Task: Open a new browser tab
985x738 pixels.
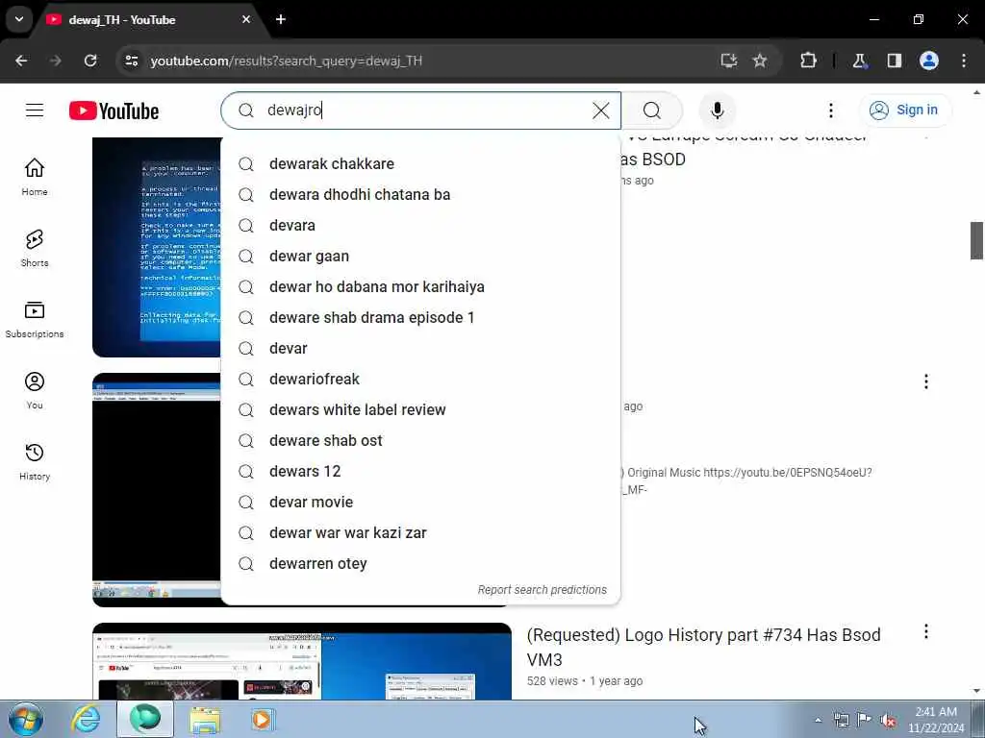Action: (281, 19)
